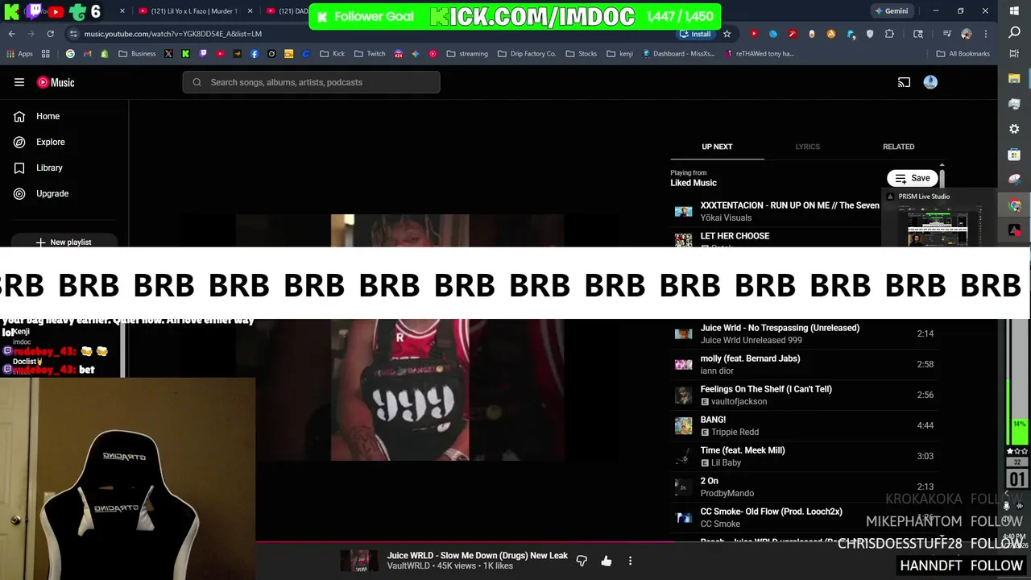Close the Lil Yo x L Fazo tab
1031x580 pixels.
click(x=250, y=11)
